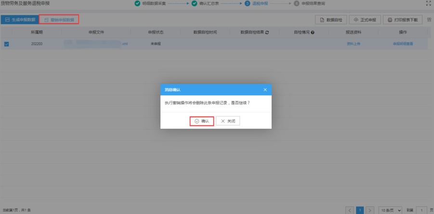Go to step 申报结果查询
This screenshot has height=214, width=434.
coord(309,3)
